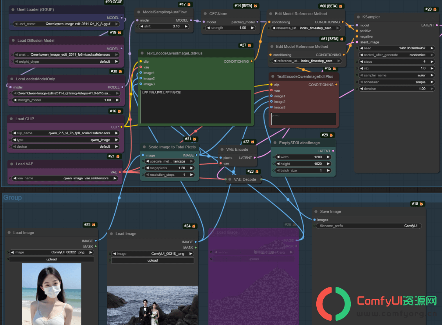Click upload button under ComfyUI_00322_.png
442x325 pixels.
tap(52, 259)
